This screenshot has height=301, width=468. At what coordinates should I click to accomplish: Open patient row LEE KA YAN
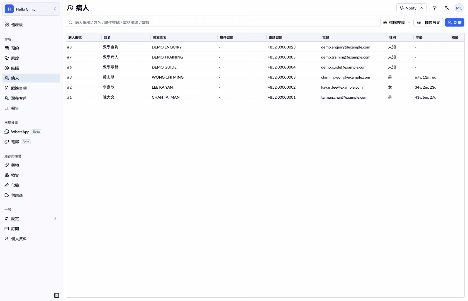tap(265, 87)
